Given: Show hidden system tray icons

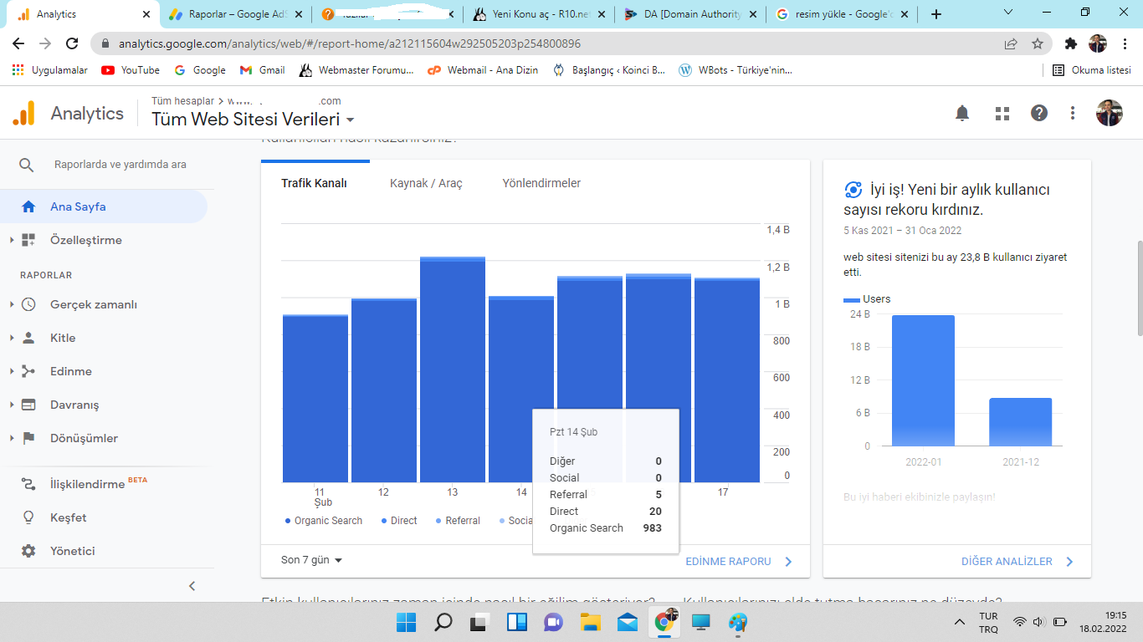Looking at the screenshot, I should tap(960, 622).
